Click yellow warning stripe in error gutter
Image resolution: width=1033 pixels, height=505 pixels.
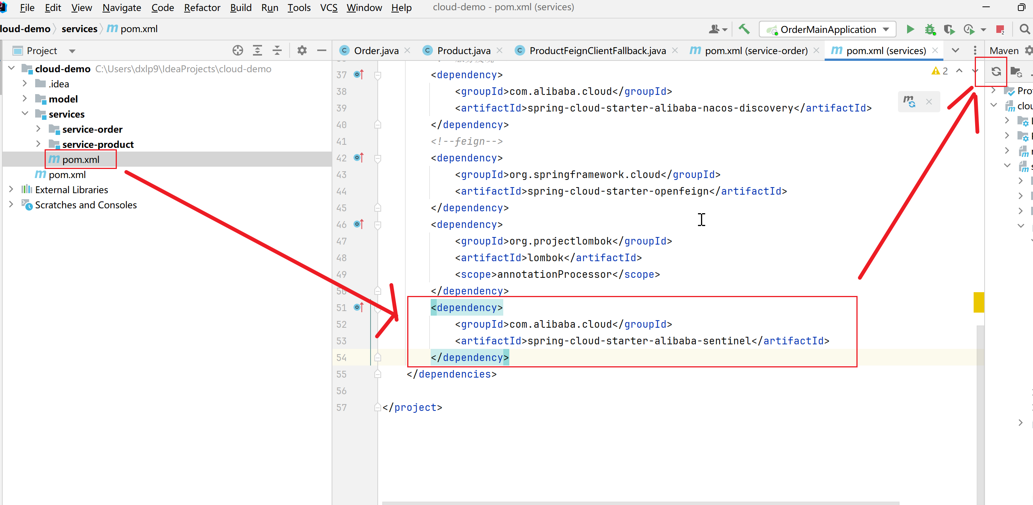978,302
